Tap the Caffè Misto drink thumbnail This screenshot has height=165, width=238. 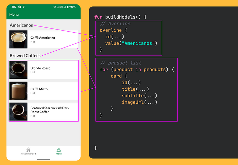coord(18,91)
